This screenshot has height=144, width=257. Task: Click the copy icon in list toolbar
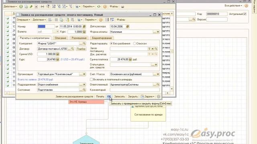[26, 7]
